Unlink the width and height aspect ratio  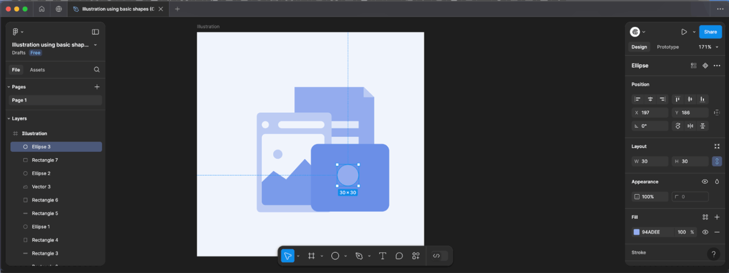717,161
